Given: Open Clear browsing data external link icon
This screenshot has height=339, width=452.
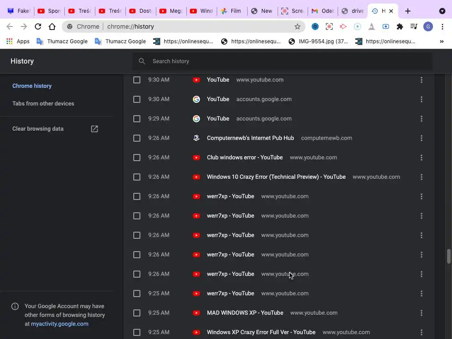Looking at the screenshot, I should pyautogui.click(x=94, y=129).
